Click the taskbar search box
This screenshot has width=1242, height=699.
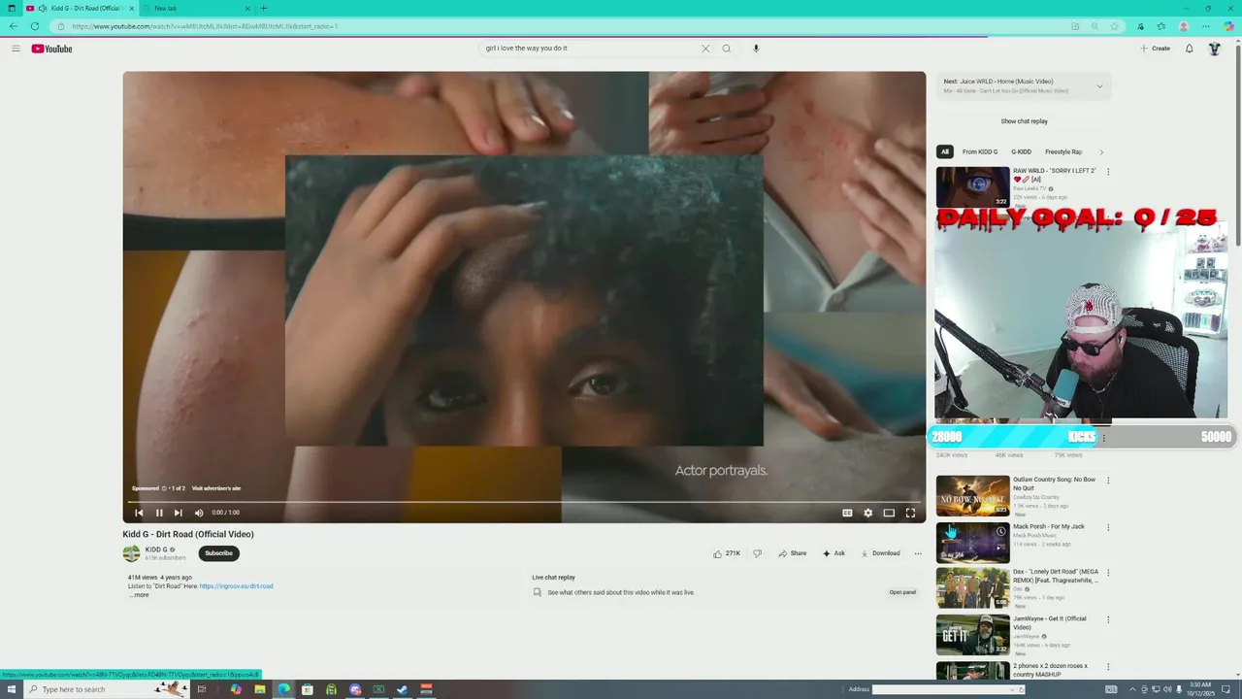click(107, 689)
